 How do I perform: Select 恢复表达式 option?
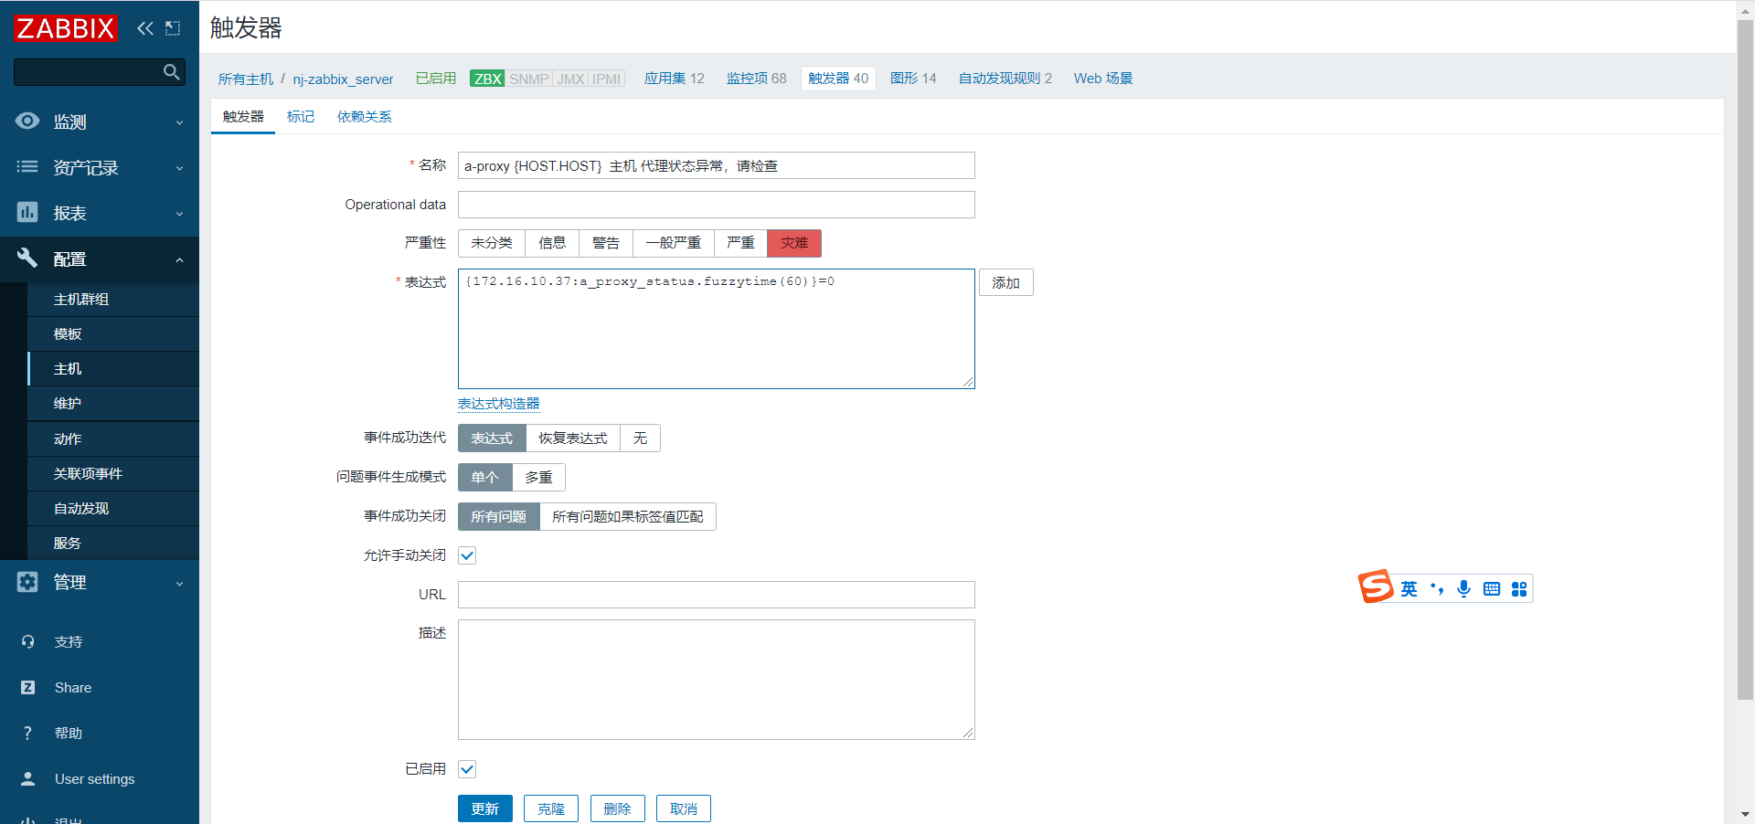pos(573,438)
